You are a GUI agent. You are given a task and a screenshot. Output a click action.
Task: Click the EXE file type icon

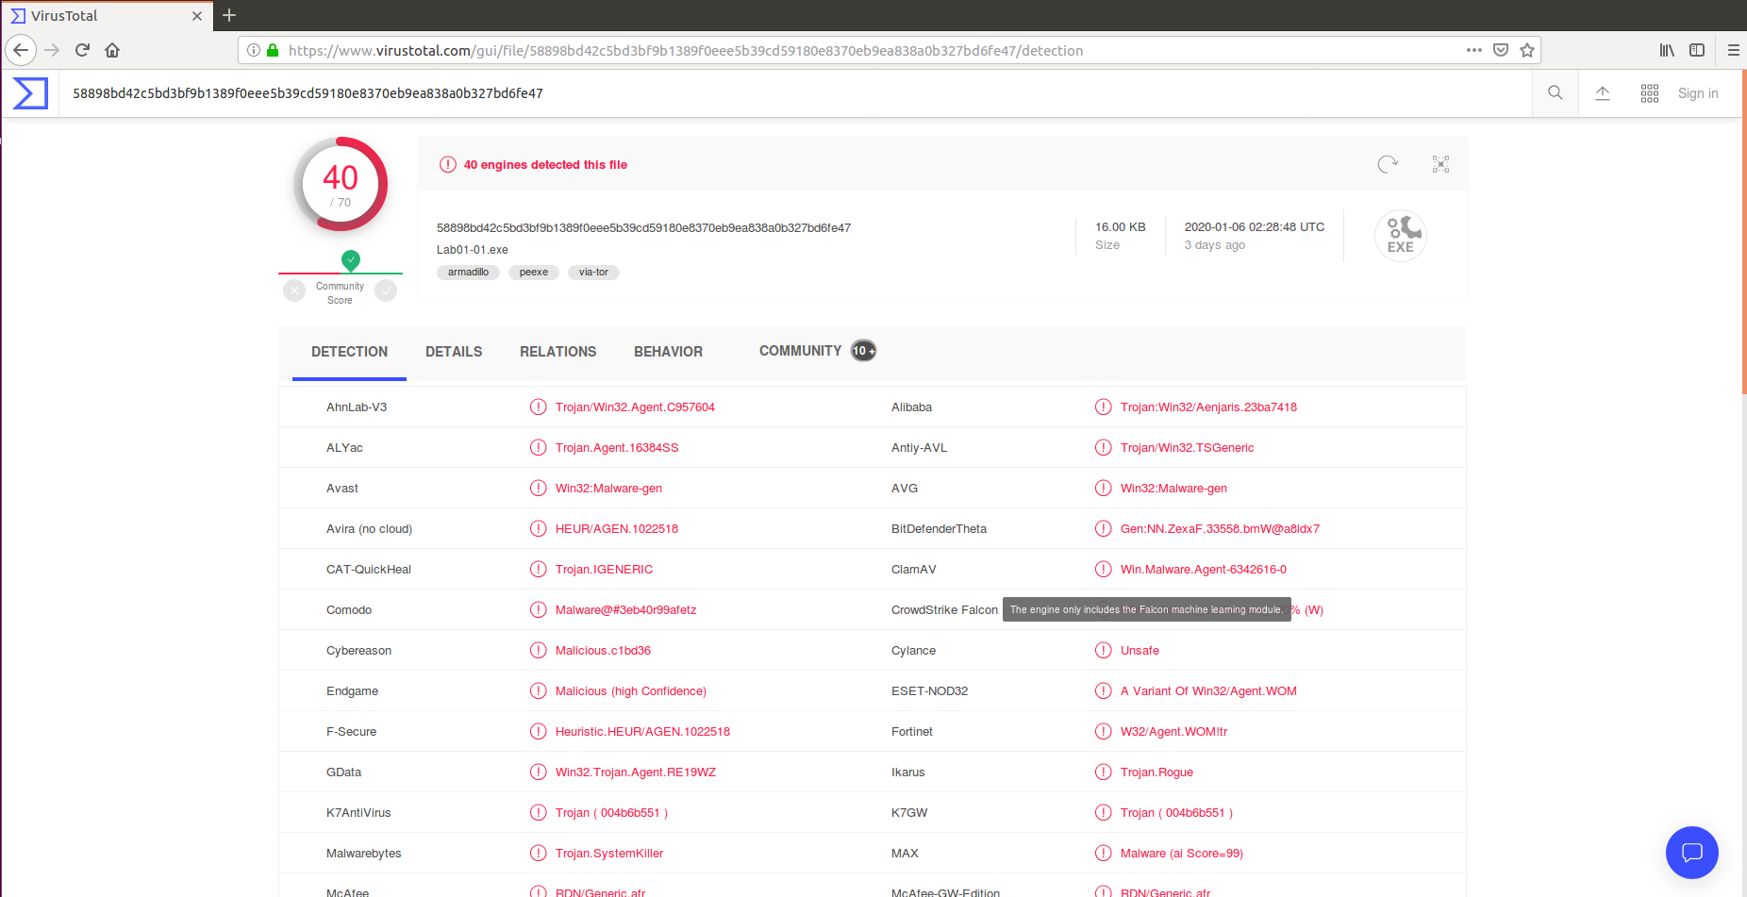pos(1401,235)
